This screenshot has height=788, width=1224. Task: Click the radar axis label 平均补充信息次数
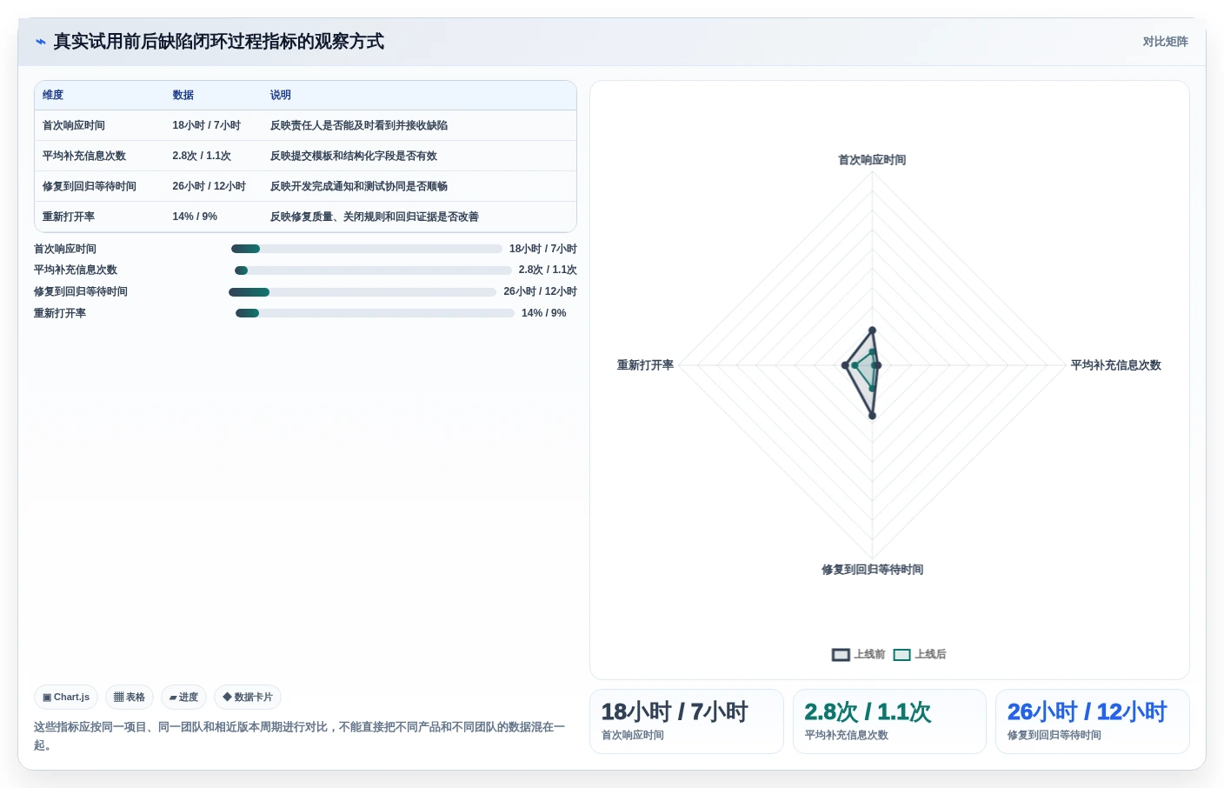click(x=1115, y=365)
